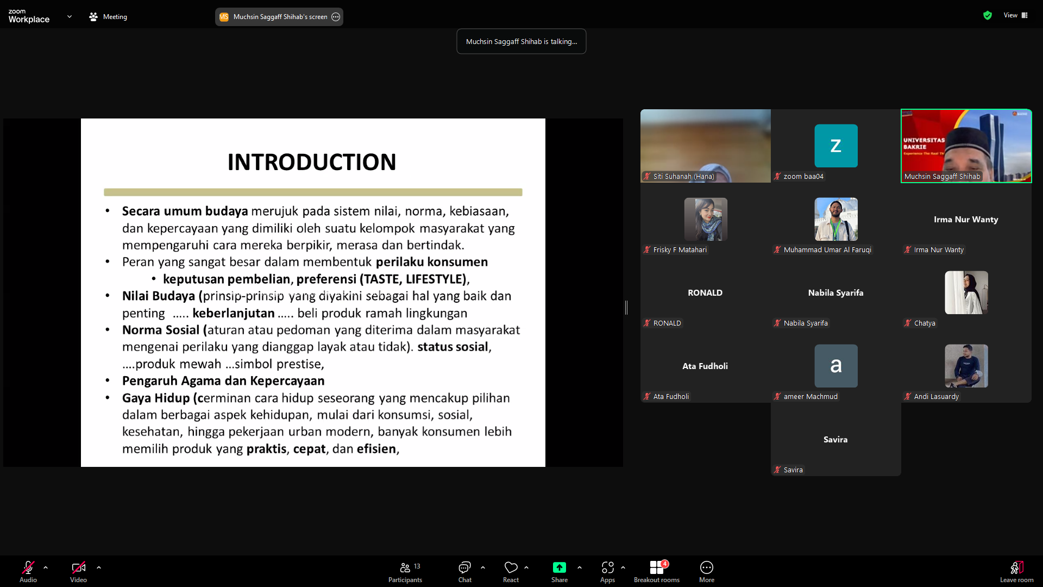Viewport: 1043px width, 587px height.
Task: Click the INTRODUCTION slide title
Action: coord(312,162)
